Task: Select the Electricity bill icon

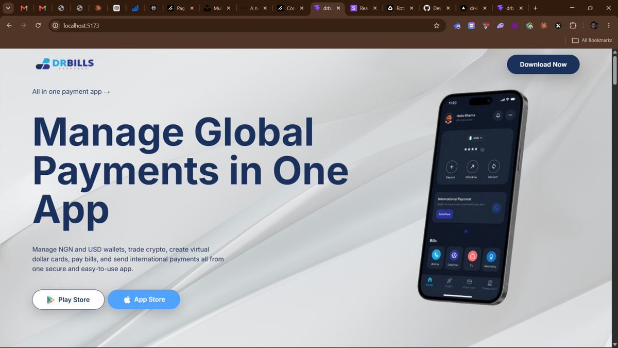Action: tap(491, 256)
